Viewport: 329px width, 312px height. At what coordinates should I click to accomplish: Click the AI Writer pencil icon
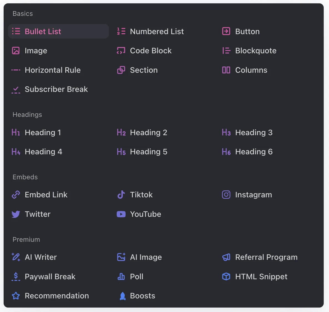(x=16, y=257)
